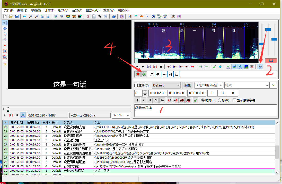The image size is (282, 184).
Task: Select the rotate-Z visual tool in the video sidebar
Action: (5, 34)
